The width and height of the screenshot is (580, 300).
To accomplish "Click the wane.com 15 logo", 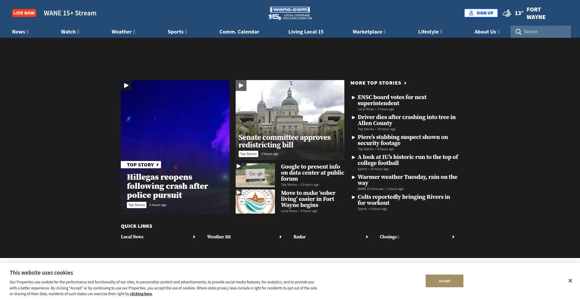I will pyautogui.click(x=290, y=13).
